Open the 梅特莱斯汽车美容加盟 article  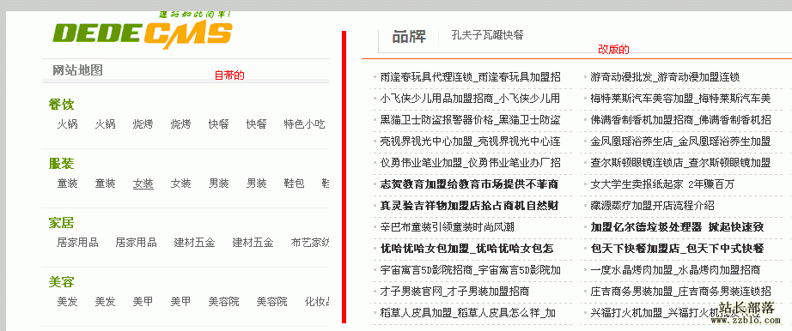pyautogui.click(x=680, y=99)
